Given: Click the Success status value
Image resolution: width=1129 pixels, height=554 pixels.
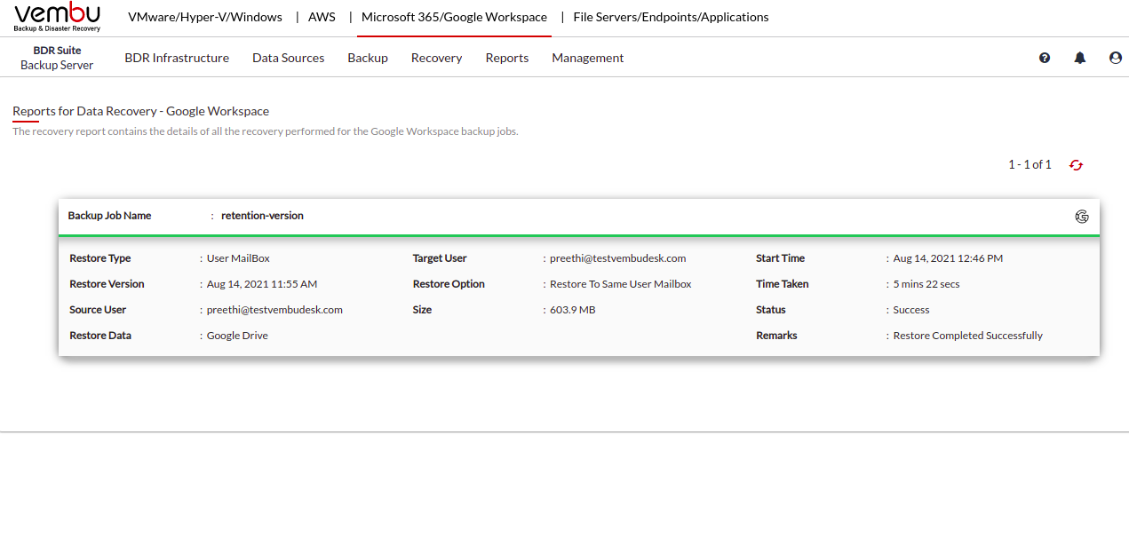Looking at the screenshot, I should coord(911,310).
